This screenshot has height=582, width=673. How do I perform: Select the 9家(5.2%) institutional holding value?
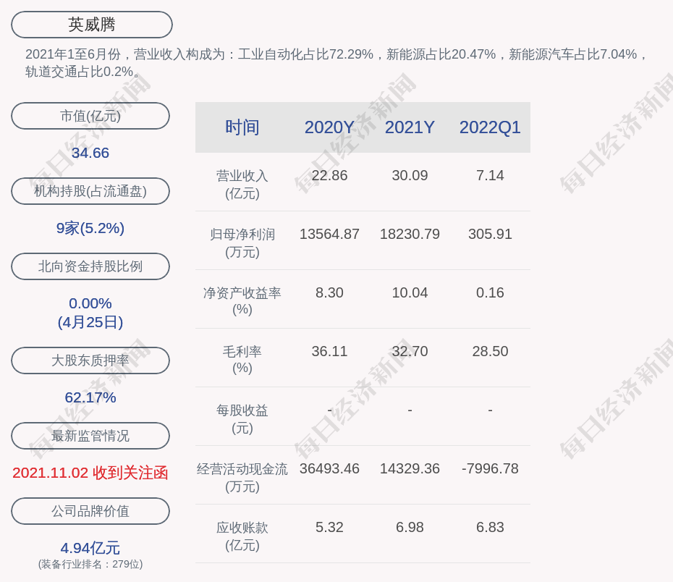point(90,228)
